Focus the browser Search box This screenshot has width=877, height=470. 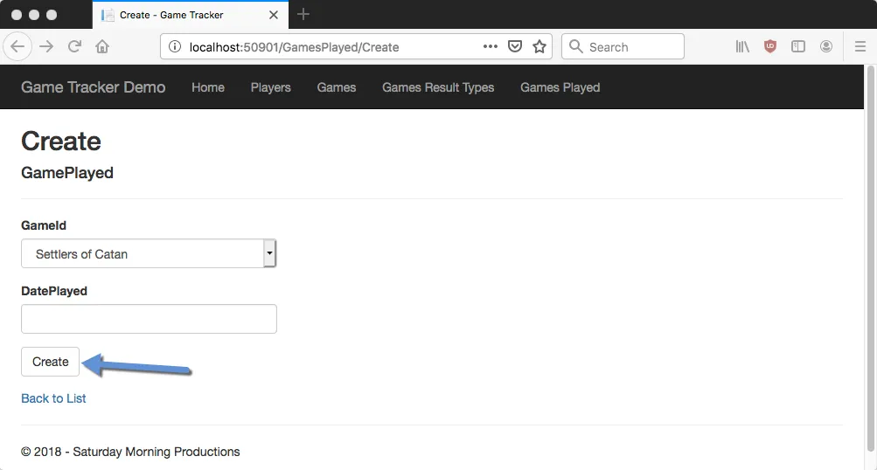tap(623, 46)
